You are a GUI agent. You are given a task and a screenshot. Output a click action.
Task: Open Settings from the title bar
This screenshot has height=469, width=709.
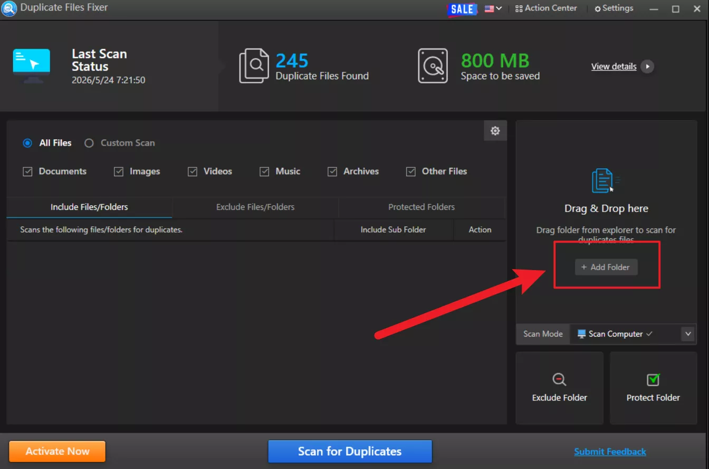tap(614, 8)
